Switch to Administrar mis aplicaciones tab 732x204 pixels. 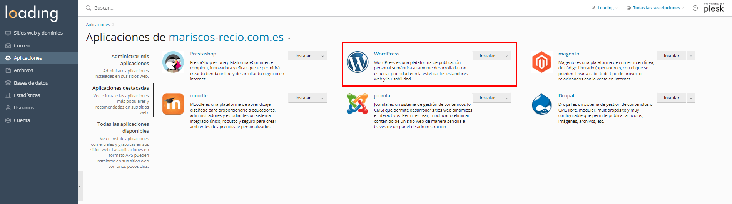[130, 60]
